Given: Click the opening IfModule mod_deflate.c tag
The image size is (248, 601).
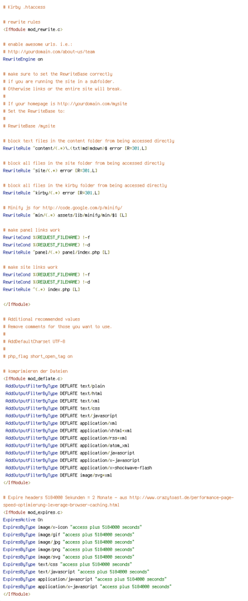Looking at the screenshot, I should click(33, 379).
